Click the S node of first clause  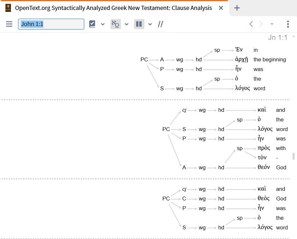click(162, 88)
